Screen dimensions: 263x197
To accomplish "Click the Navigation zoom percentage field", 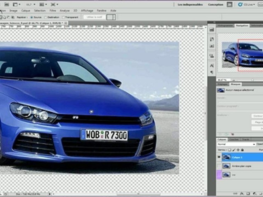I will (x=223, y=80).
